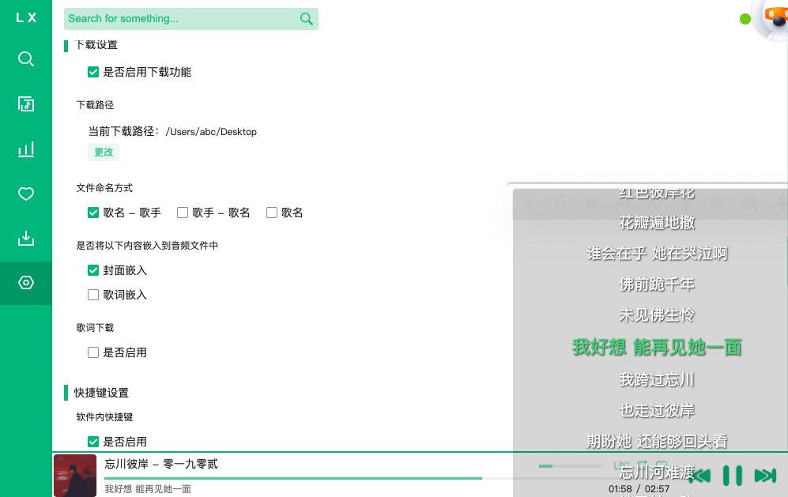Change the playback loop mode icon
This screenshot has width=788, height=497.
pos(642,466)
